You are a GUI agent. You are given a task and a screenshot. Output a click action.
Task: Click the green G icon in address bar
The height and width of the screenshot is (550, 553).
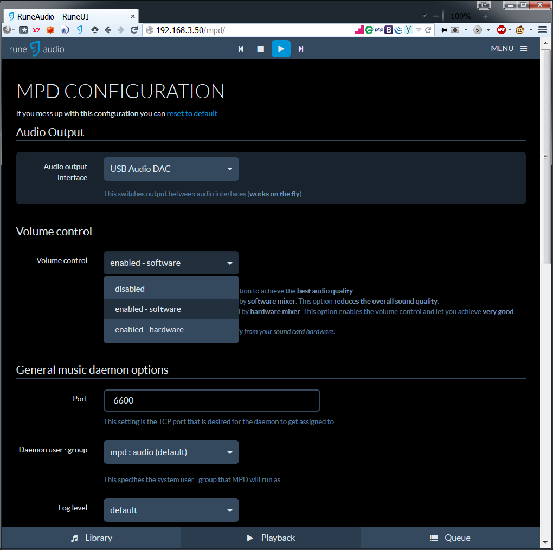tap(369, 30)
